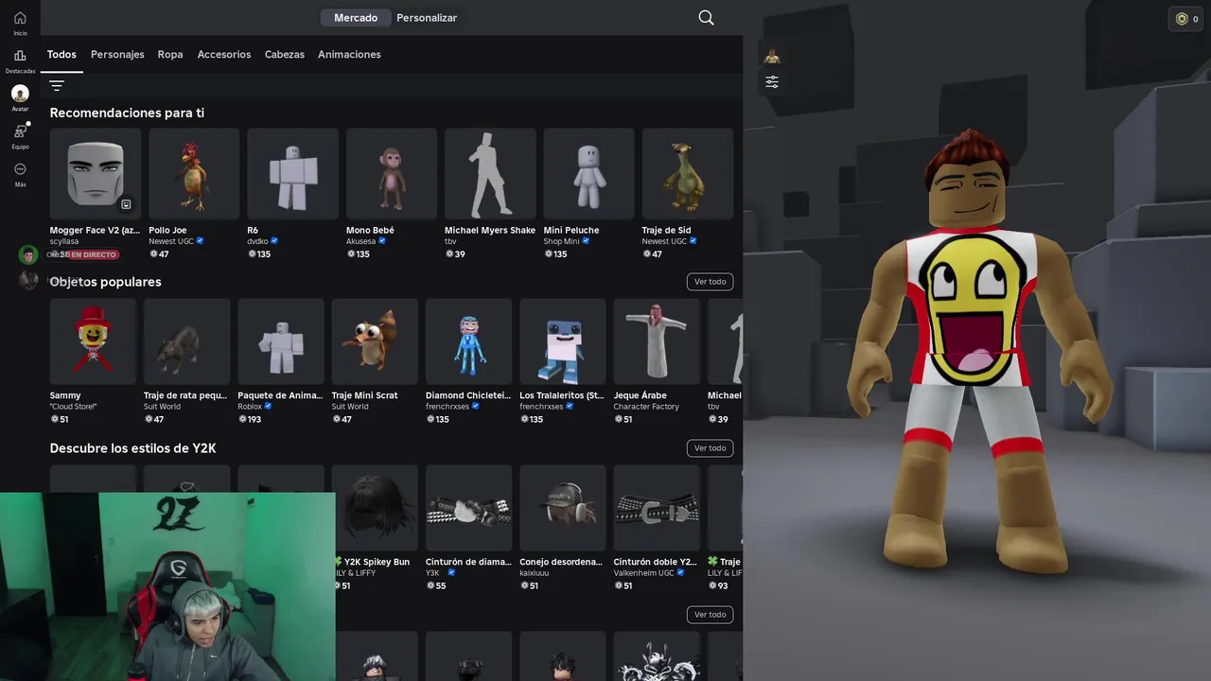Viewport: 1211px width, 681px height.
Task: Open the Mini Peluche item thumbnail
Action: click(x=589, y=174)
